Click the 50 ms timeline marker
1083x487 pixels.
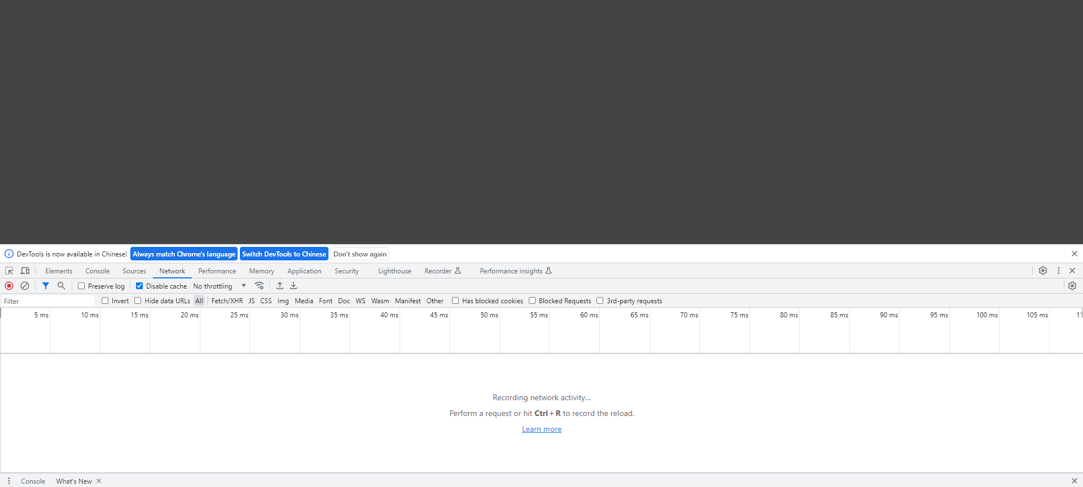489,315
